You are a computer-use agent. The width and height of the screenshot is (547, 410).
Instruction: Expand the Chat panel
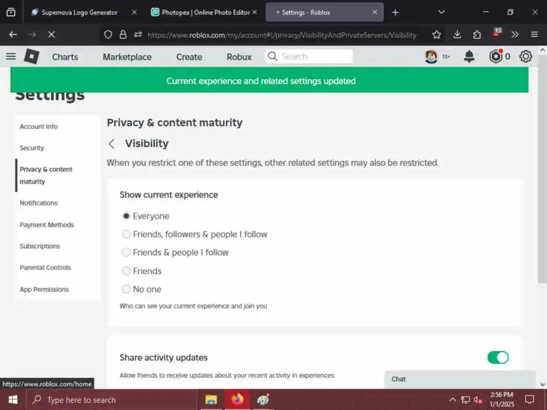click(460, 379)
